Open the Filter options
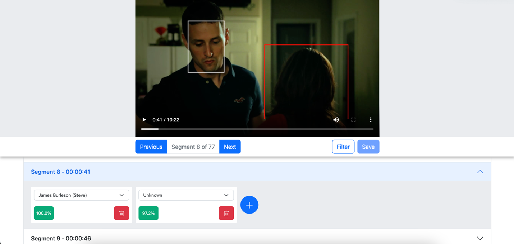 (x=343, y=147)
